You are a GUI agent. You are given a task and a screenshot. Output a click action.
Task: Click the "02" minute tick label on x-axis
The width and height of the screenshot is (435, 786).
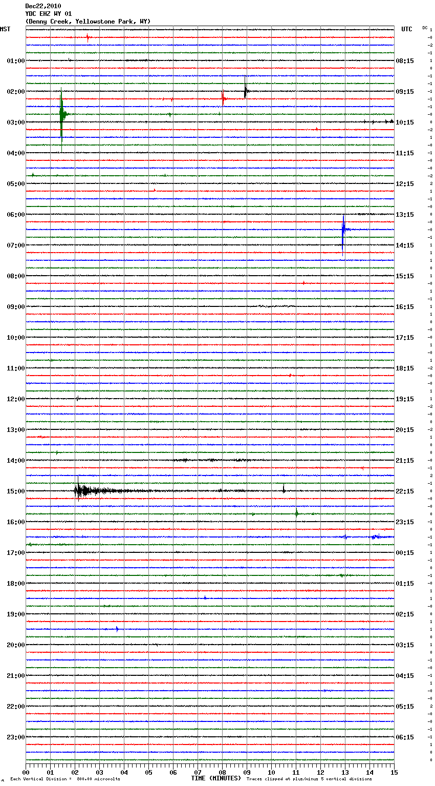75,772
